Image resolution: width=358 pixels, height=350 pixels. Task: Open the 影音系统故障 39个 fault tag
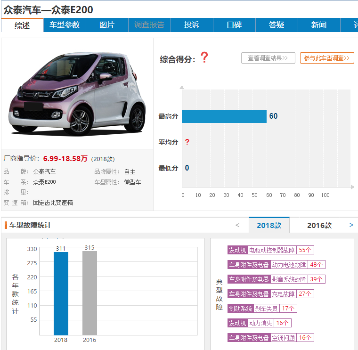[x=277, y=279]
